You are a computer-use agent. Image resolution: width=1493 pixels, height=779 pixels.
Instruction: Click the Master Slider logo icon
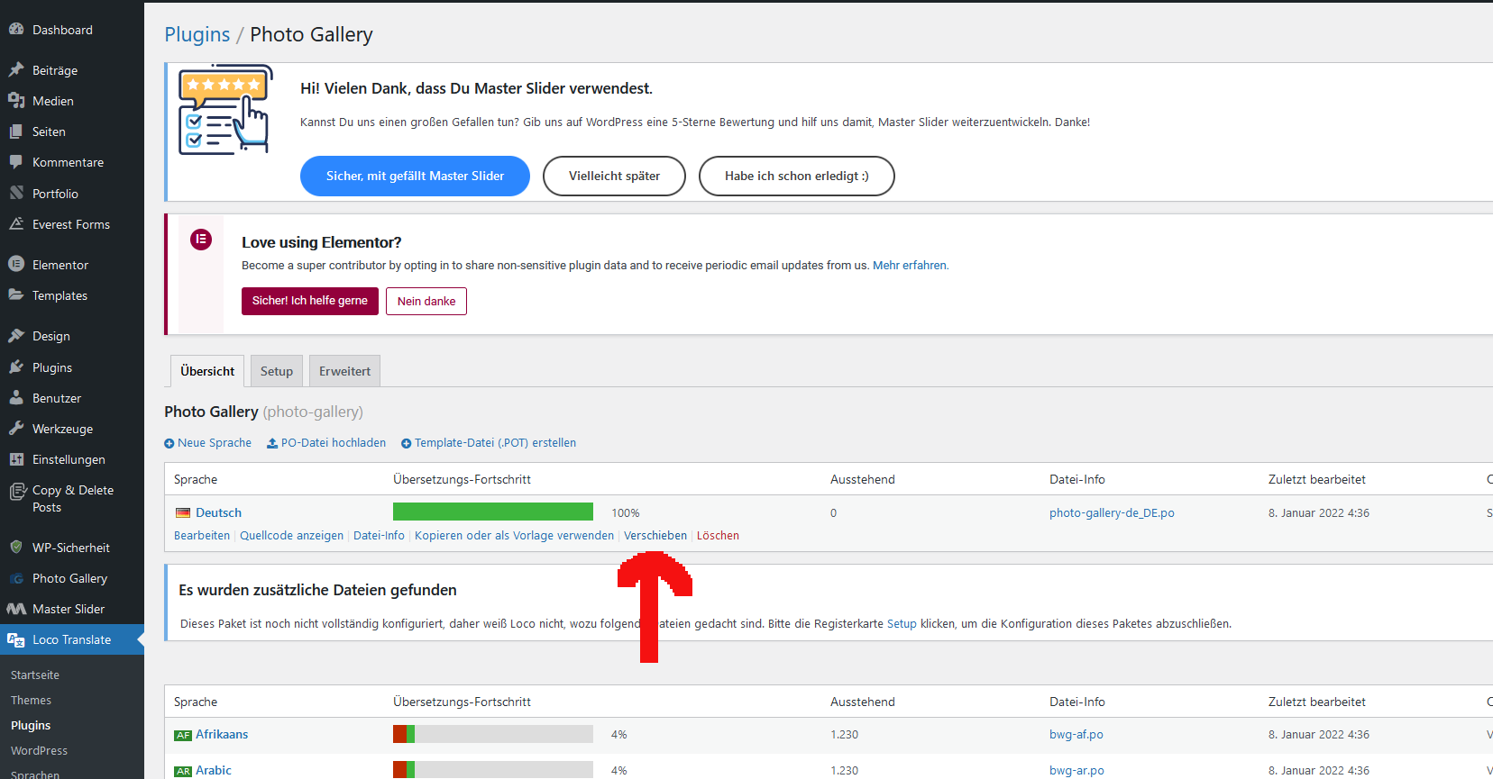pyautogui.click(x=16, y=609)
